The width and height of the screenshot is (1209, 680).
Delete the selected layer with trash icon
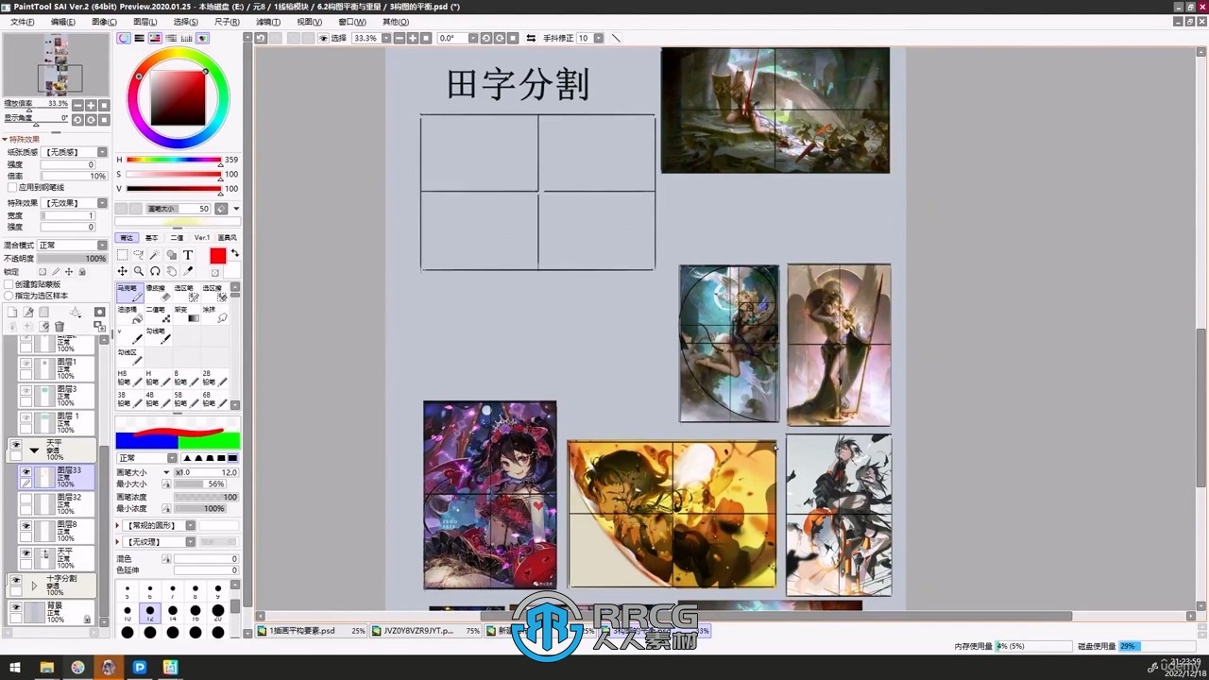pos(59,327)
